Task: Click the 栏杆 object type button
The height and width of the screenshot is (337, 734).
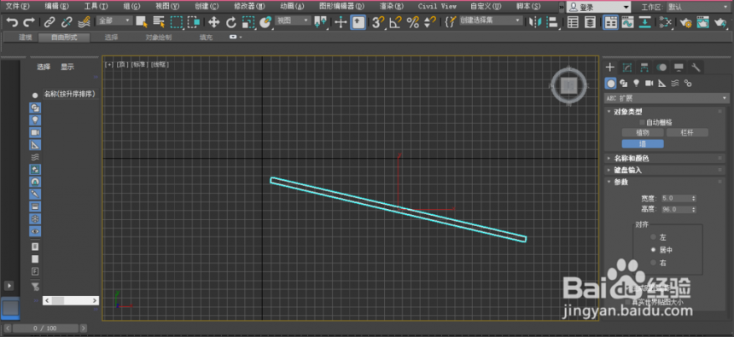Action: [687, 133]
